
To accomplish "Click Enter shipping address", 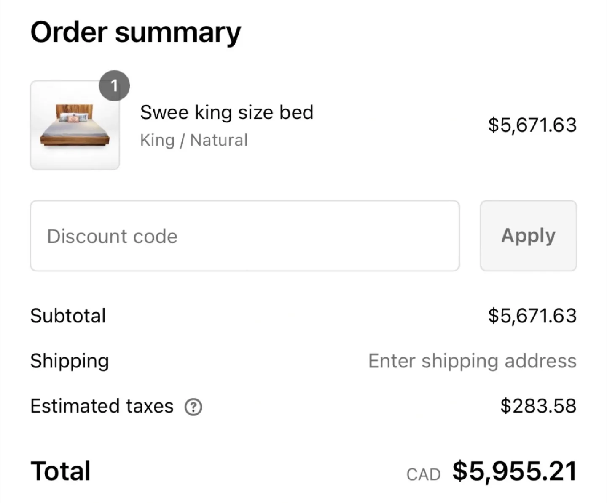I will pyautogui.click(x=472, y=361).
